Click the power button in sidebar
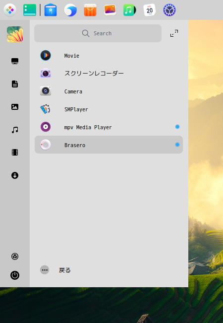 pos(15,275)
